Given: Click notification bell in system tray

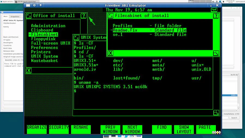Looking at the screenshot, I should click(223, 2).
